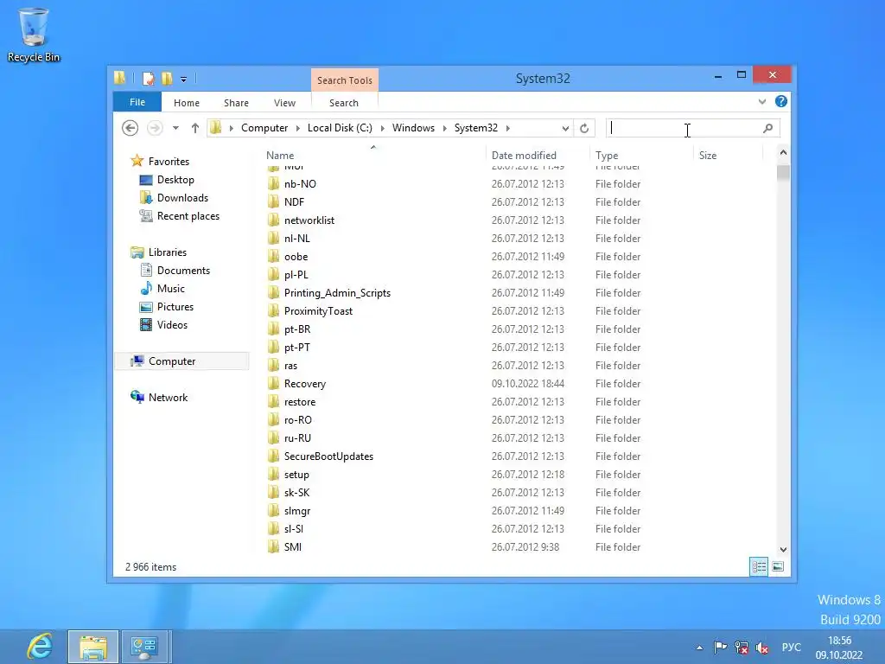This screenshot has height=664, width=885.
Task: Navigate to Computer in breadcrumb
Action: (x=264, y=128)
